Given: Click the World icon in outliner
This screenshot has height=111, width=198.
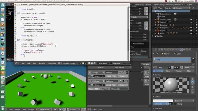Looking at the screenshot, I should tap(158, 17).
